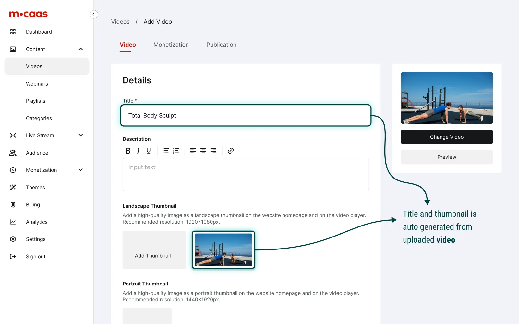Apply italic formatting in the description editor
519x324 pixels.
tap(138, 150)
